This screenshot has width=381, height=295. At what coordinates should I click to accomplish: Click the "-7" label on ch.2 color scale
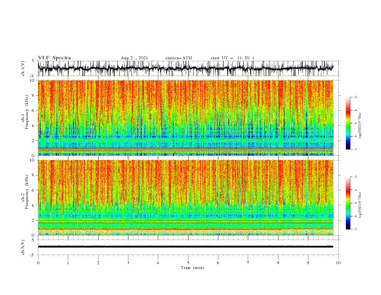coord(355,229)
